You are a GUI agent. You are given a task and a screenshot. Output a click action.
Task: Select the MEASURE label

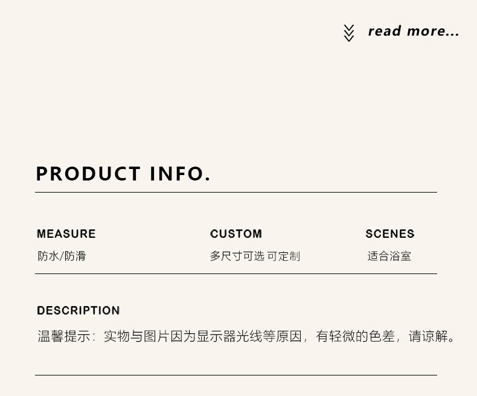66,234
